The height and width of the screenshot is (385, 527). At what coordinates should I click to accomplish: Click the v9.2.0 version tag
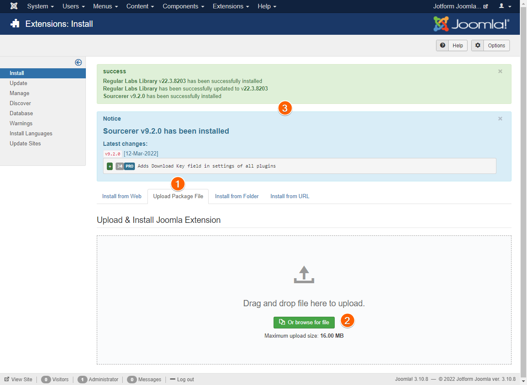(113, 154)
